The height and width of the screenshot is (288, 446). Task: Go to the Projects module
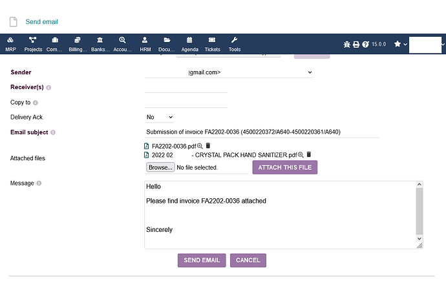(x=33, y=43)
